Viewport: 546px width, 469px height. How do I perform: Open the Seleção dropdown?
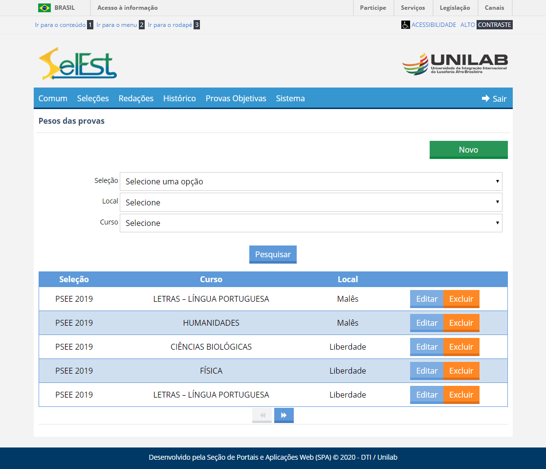311,181
